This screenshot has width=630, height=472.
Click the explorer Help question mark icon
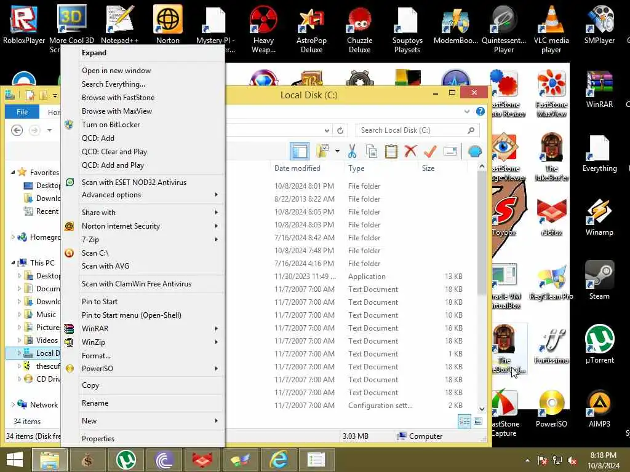click(x=480, y=111)
